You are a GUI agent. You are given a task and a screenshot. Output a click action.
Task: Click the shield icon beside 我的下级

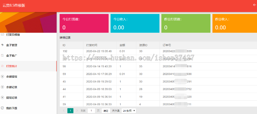coord(2,108)
